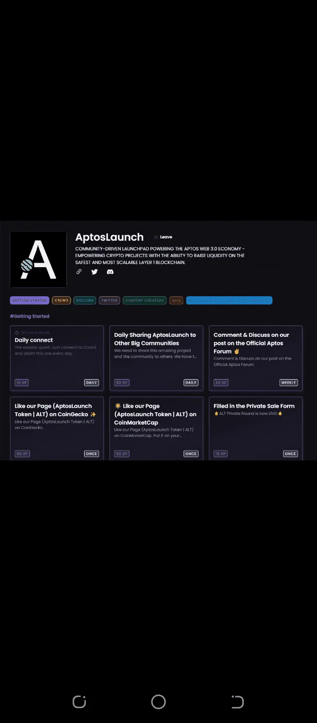Tap the Android back navigation button
317x723 pixels.
pos(237,702)
